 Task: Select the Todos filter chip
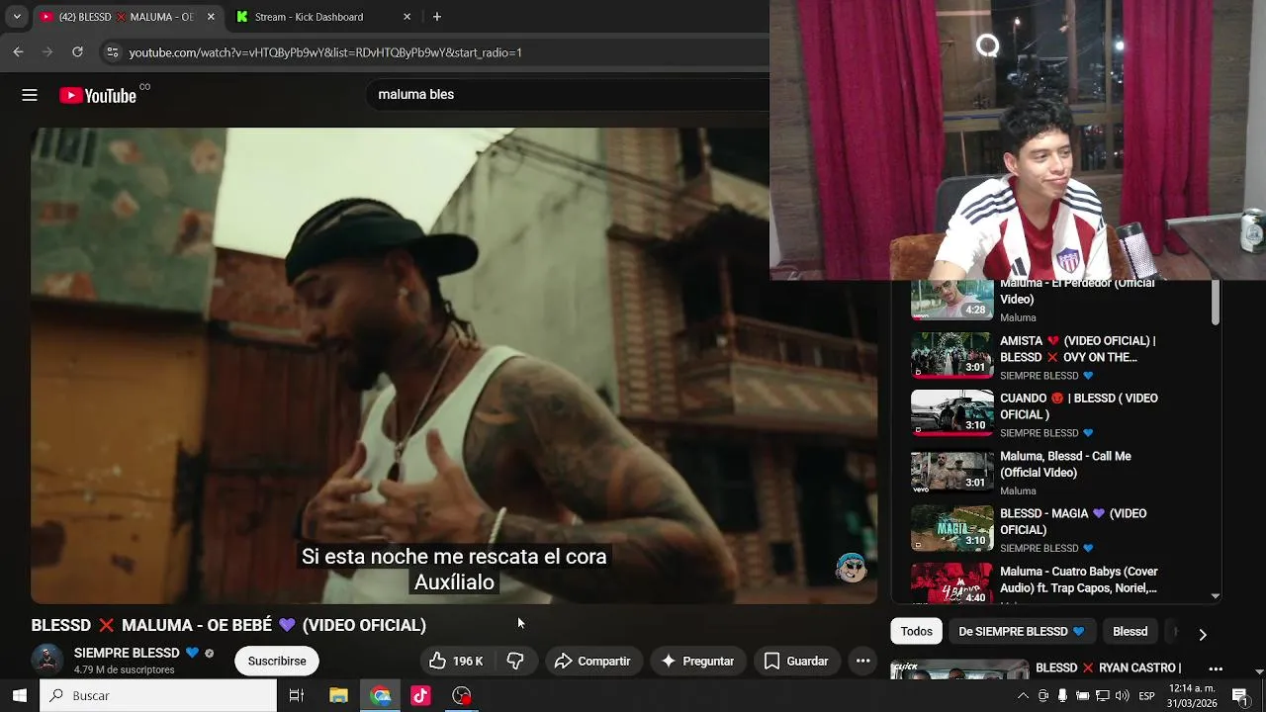tap(916, 631)
